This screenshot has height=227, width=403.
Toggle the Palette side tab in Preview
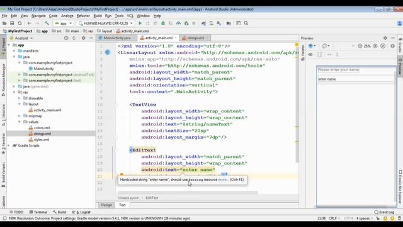click(x=303, y=53)
